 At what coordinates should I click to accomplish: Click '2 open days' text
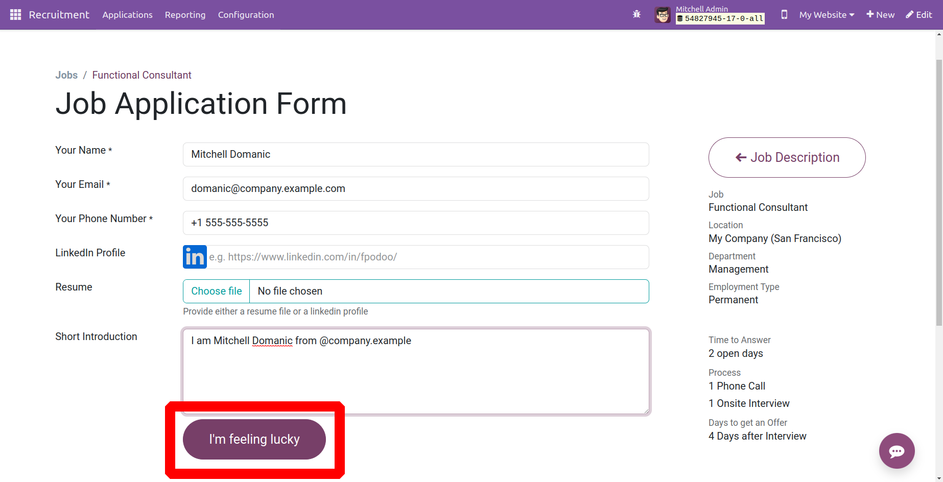tap(736, 353)
